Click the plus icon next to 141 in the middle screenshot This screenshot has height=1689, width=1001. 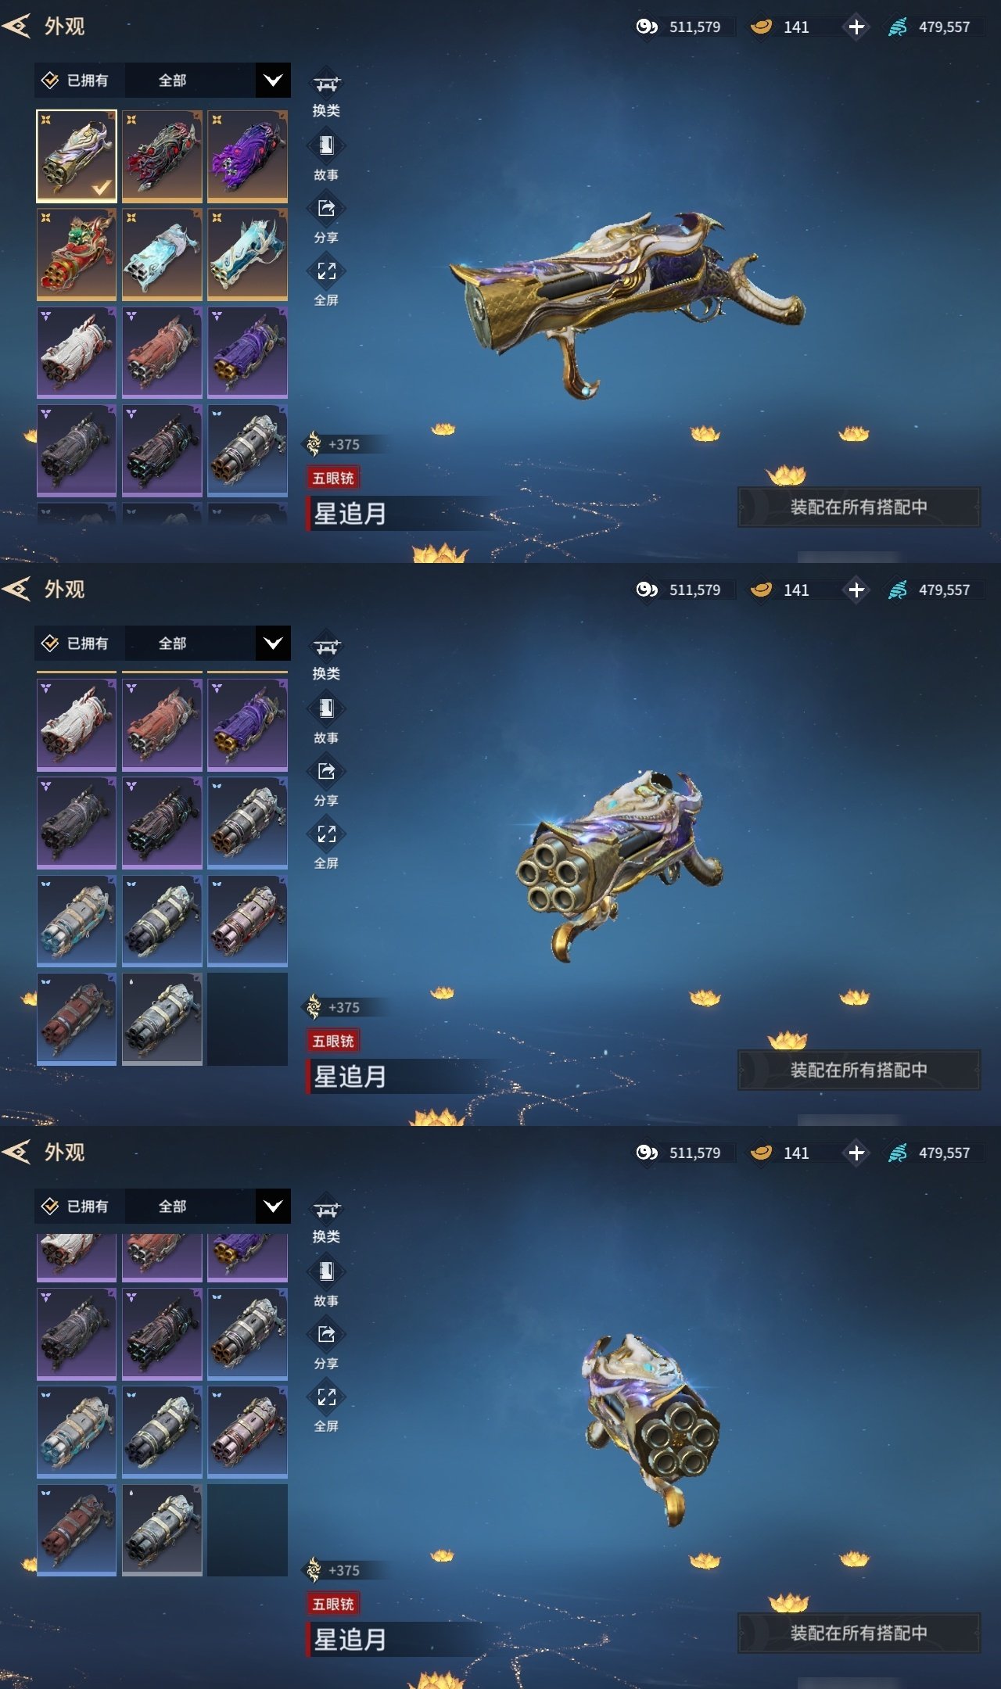pyautogui.click(x=856, y=590)
